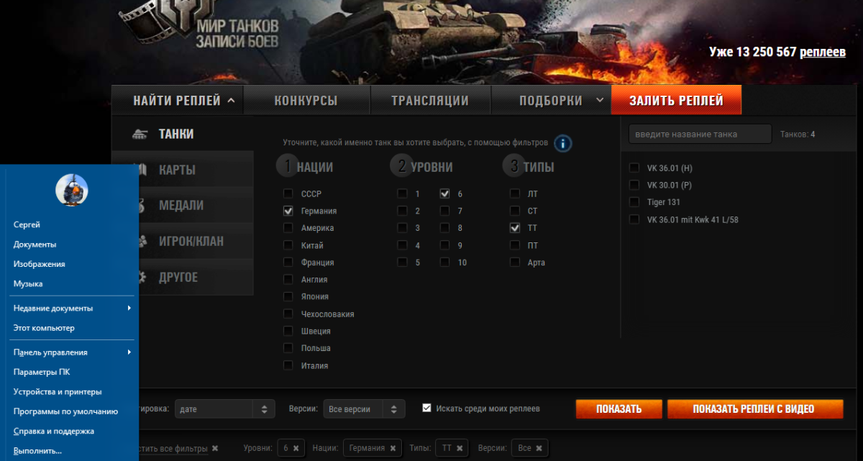Open 'Устройства и принтеры' in Start menu
Viewport: 863px width, 461px height.
pos(58,392)
